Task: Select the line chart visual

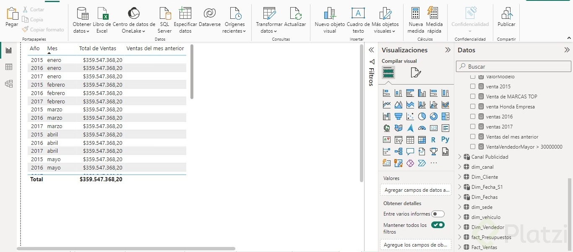Action: point(387,105)
